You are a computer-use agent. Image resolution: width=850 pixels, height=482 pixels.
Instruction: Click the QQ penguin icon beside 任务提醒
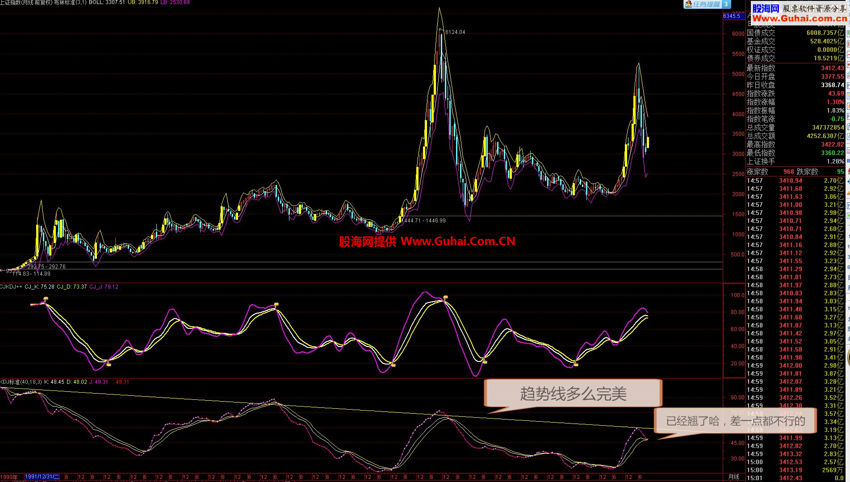688,4
